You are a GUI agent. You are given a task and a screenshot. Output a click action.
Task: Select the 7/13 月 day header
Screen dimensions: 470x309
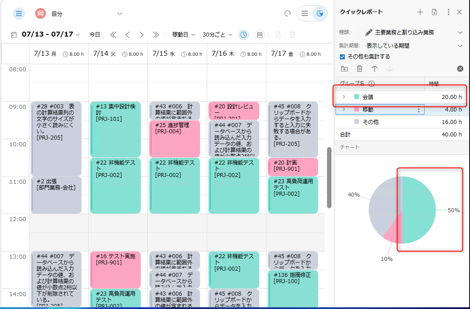click(x=59, y=54)
